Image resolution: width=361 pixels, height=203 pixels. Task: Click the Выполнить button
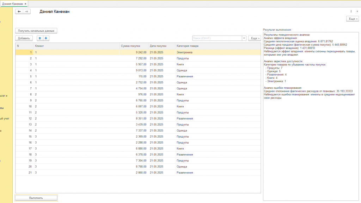coord(36,198)
